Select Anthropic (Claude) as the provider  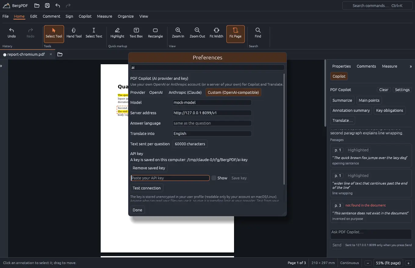(x=185, y=93)
